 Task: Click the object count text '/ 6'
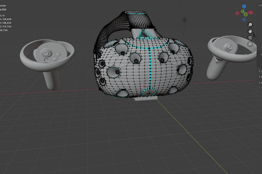point(3,15)
